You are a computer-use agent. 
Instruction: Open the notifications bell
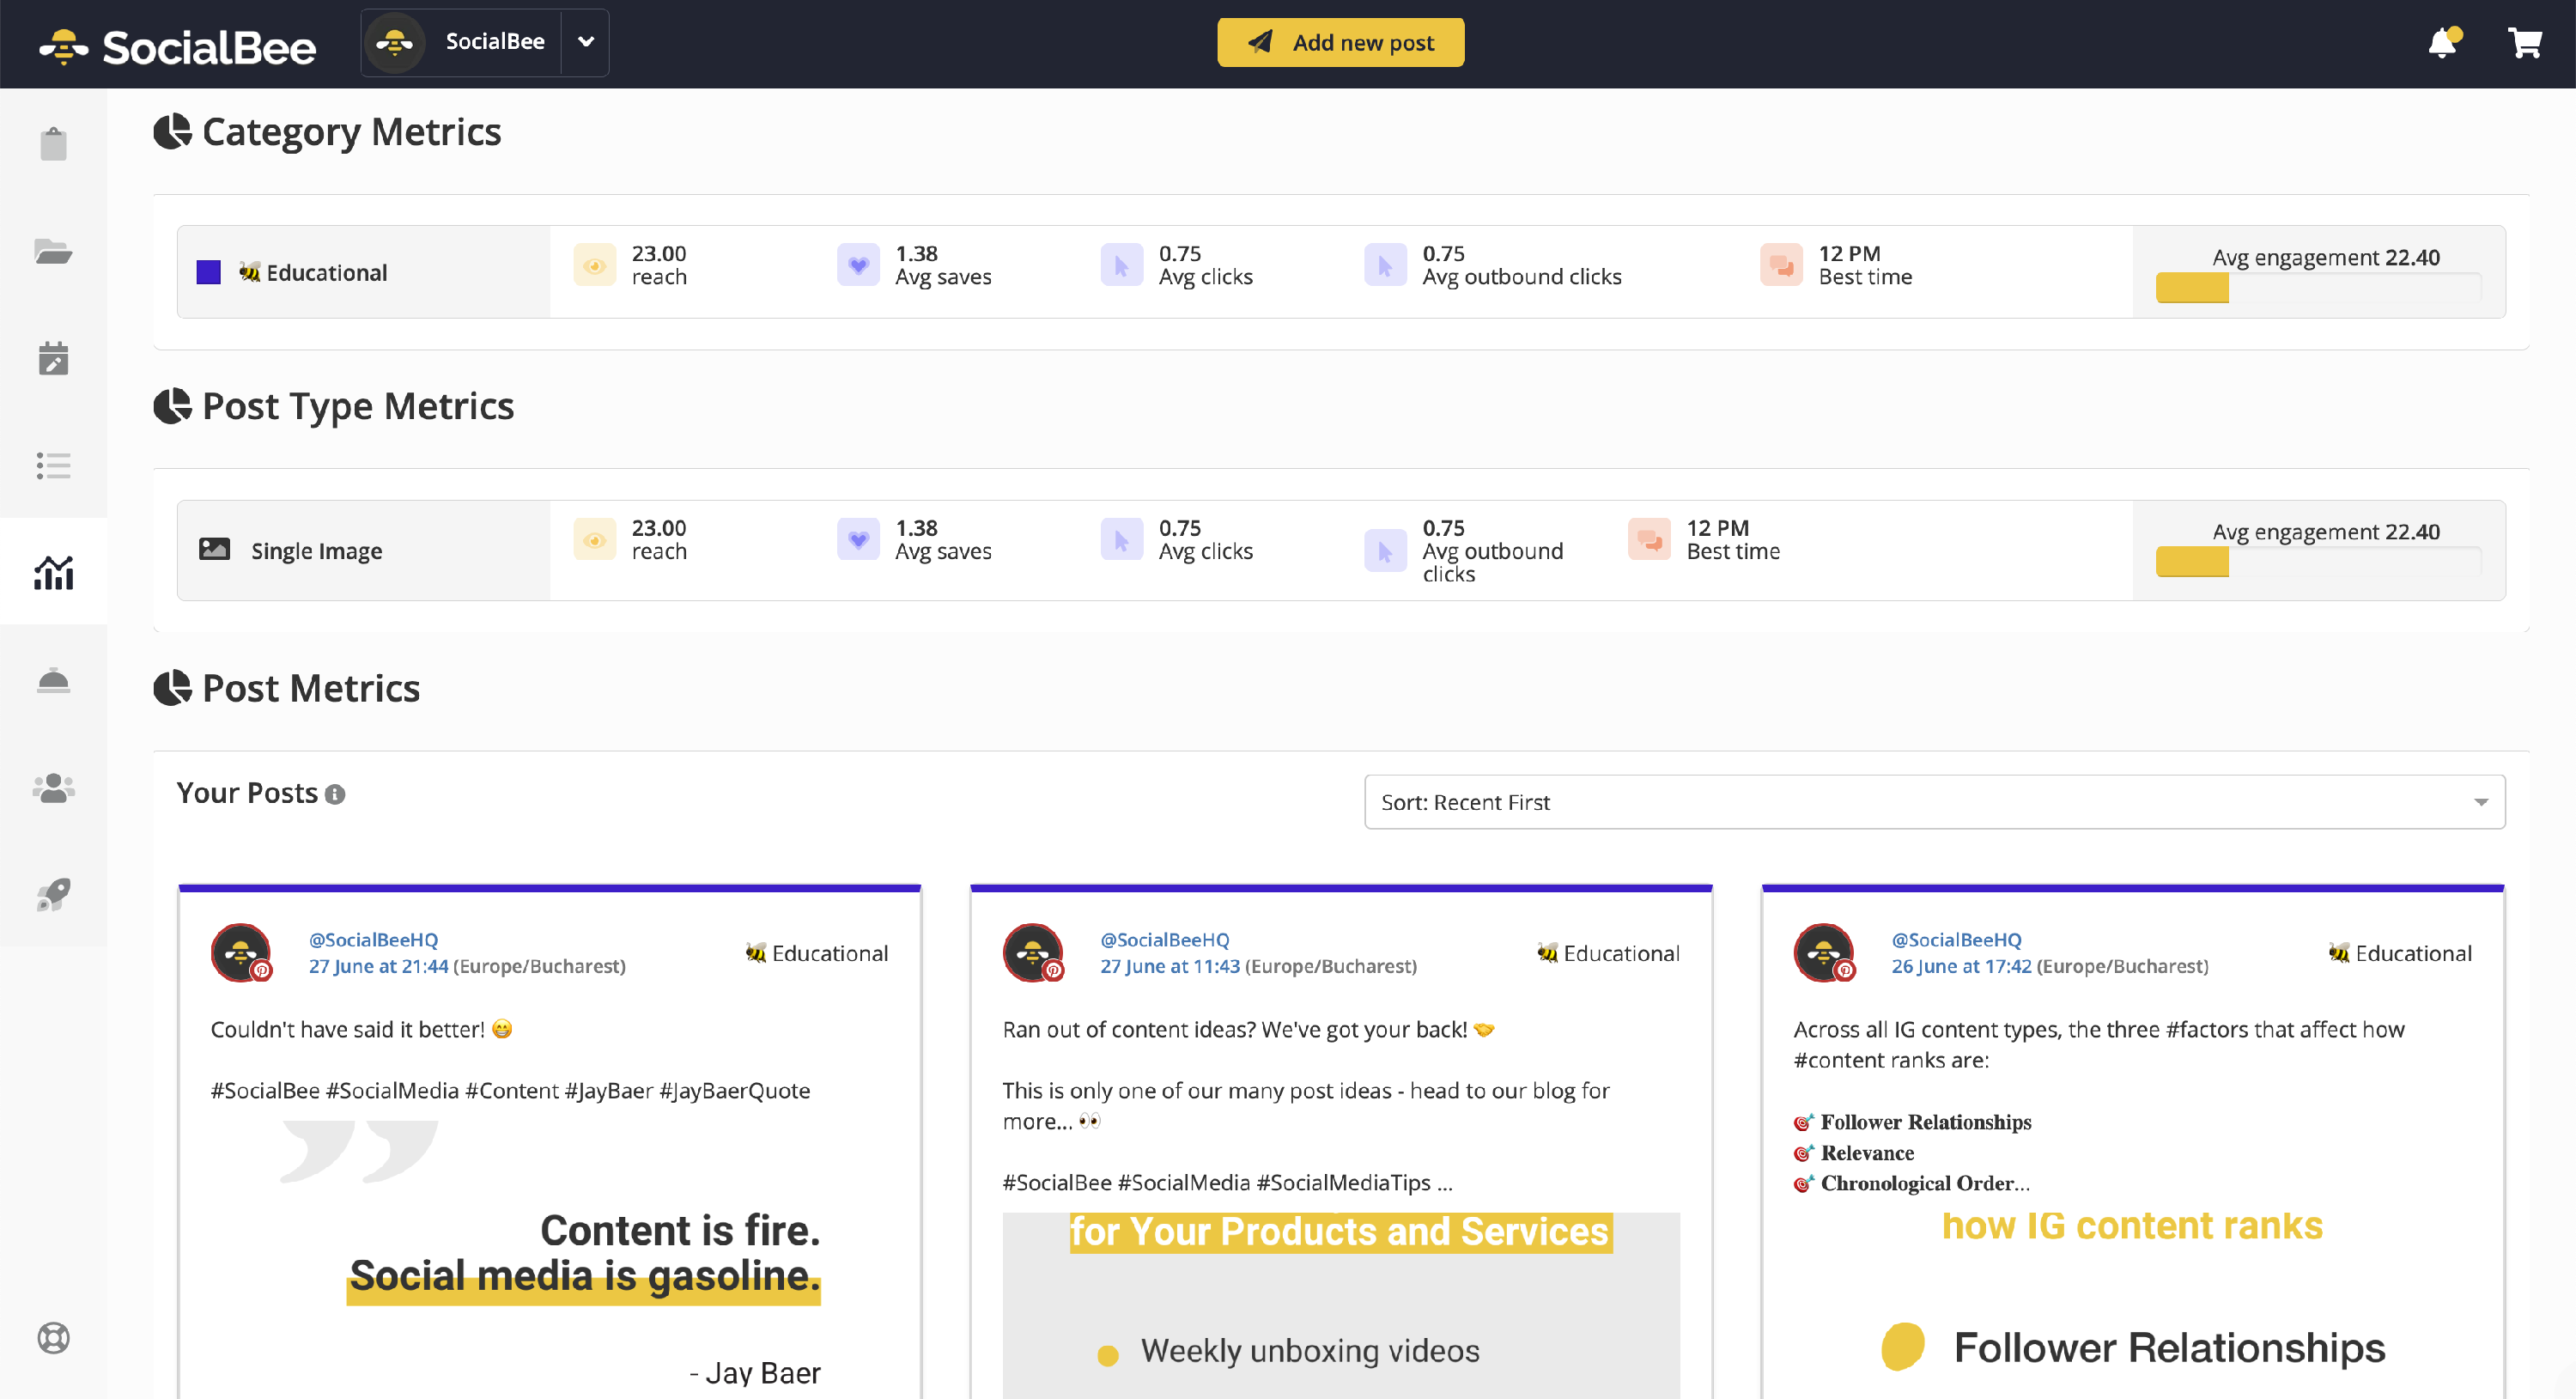tap(2443, 42)
